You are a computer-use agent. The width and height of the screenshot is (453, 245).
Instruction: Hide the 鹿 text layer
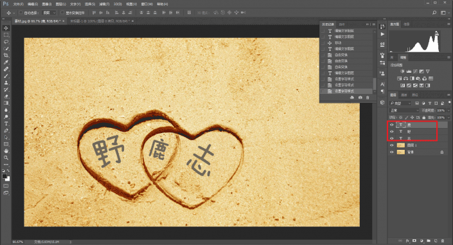coord(392,125)
